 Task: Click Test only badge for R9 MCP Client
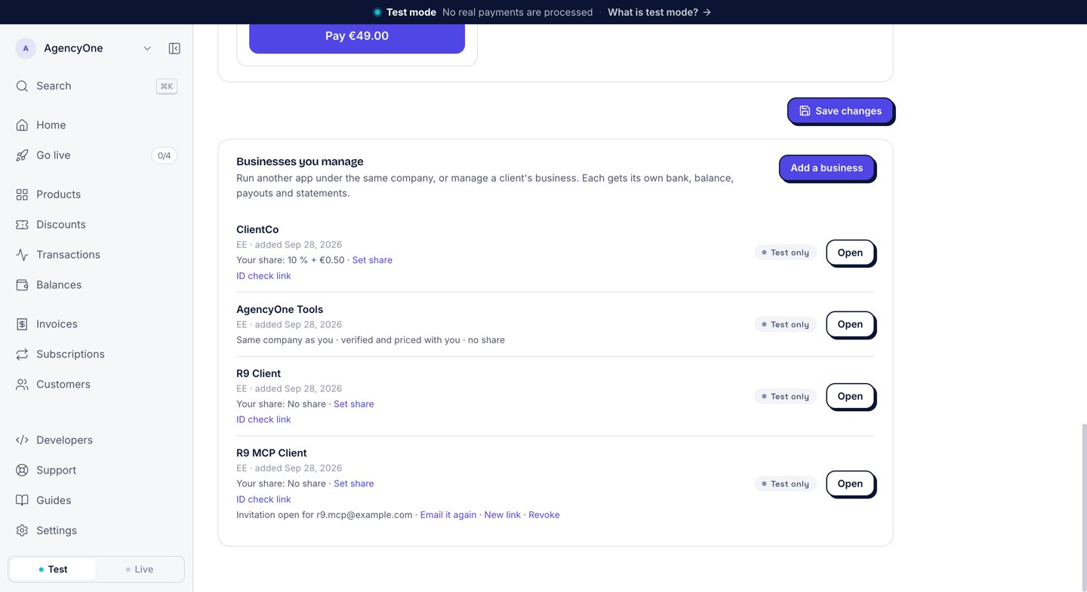[785, 483]
